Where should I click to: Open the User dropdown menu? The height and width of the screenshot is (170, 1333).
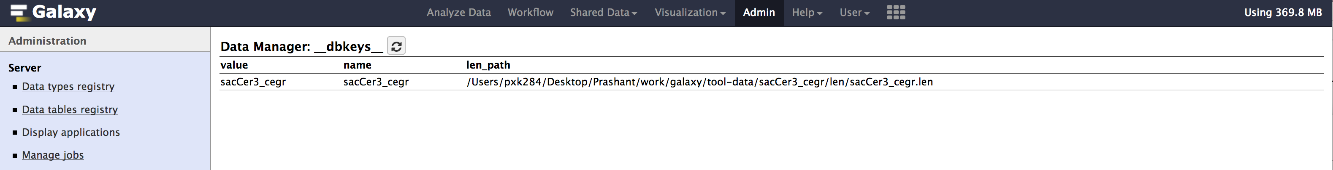click(x=854, y=12)
